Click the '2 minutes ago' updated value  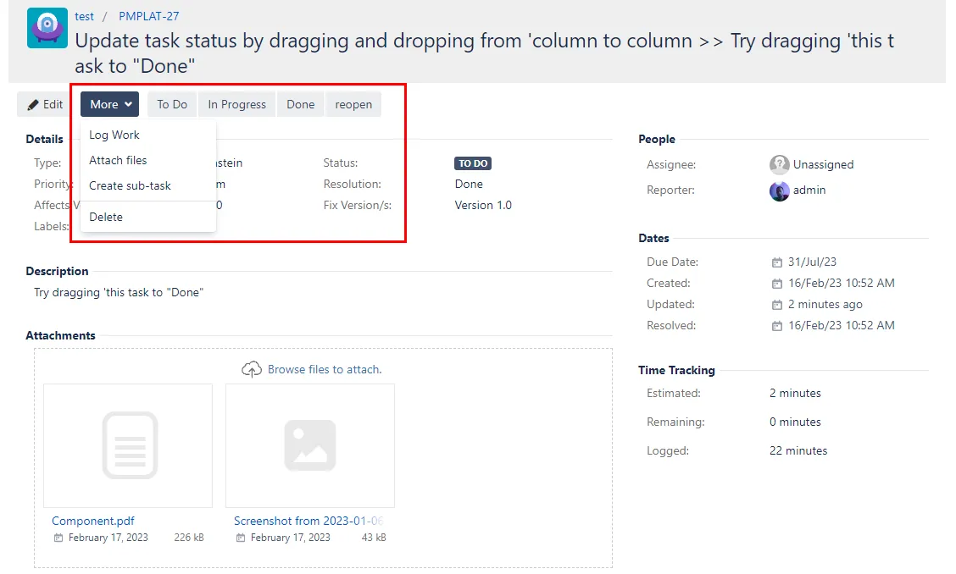tap(825, 304)
